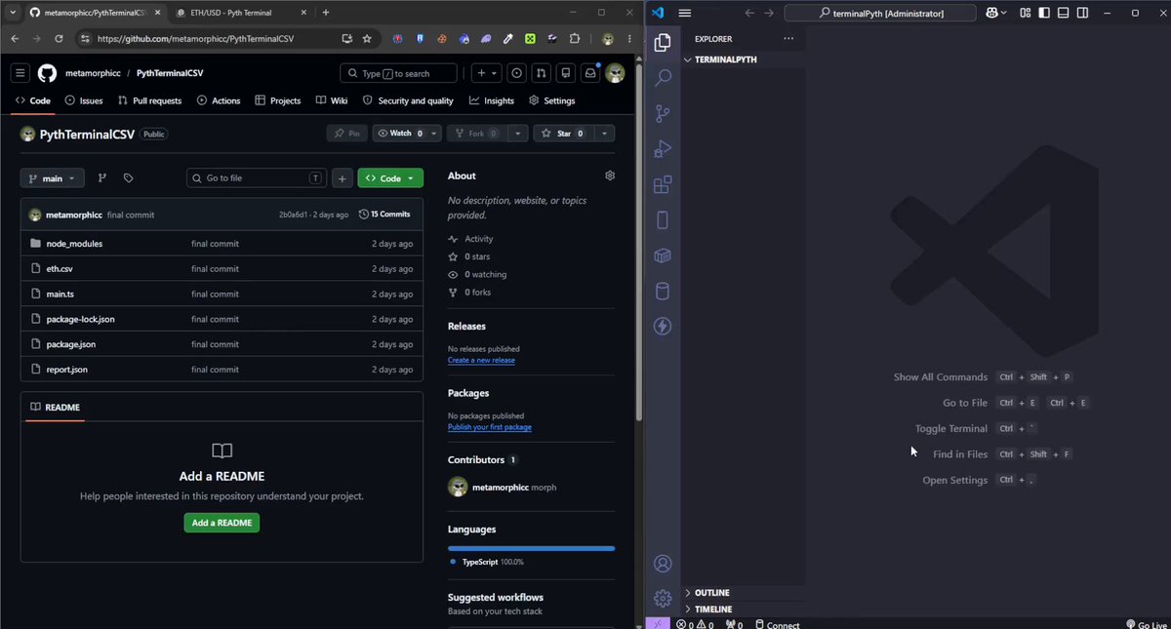Open eth.csv file

click(x=60, y=269)
